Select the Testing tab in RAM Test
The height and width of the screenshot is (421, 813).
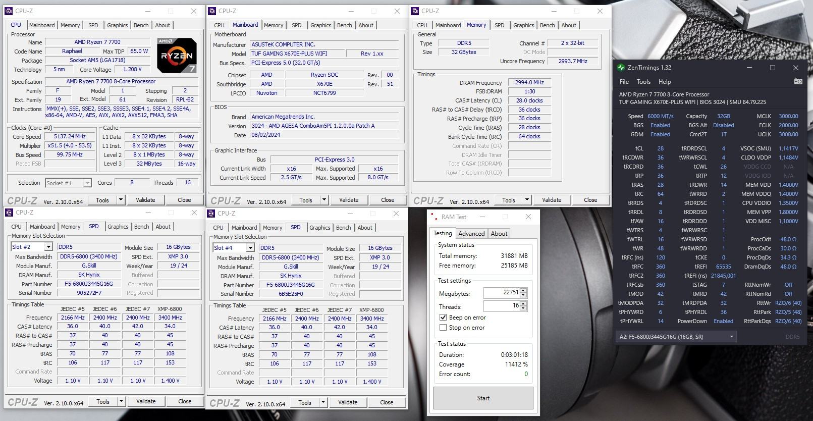pyautogui.click(x=443, y=233)
